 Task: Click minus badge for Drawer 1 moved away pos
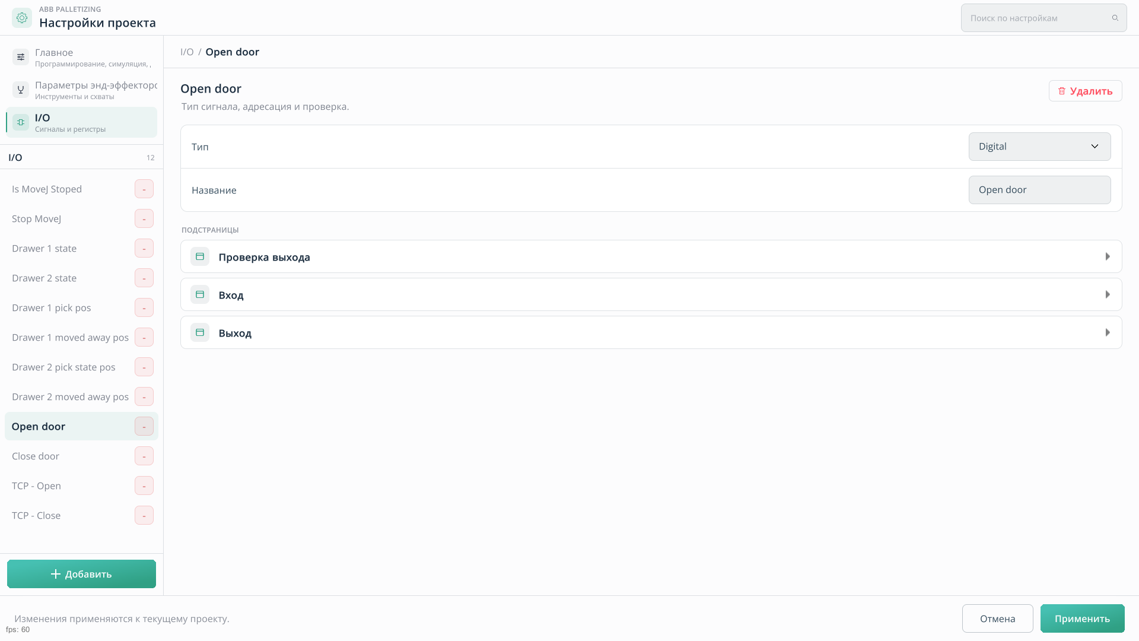point(144,337)
